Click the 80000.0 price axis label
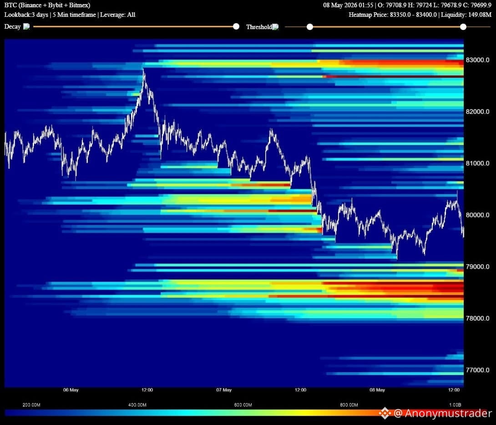496x425 pixels. coord(477,215)
